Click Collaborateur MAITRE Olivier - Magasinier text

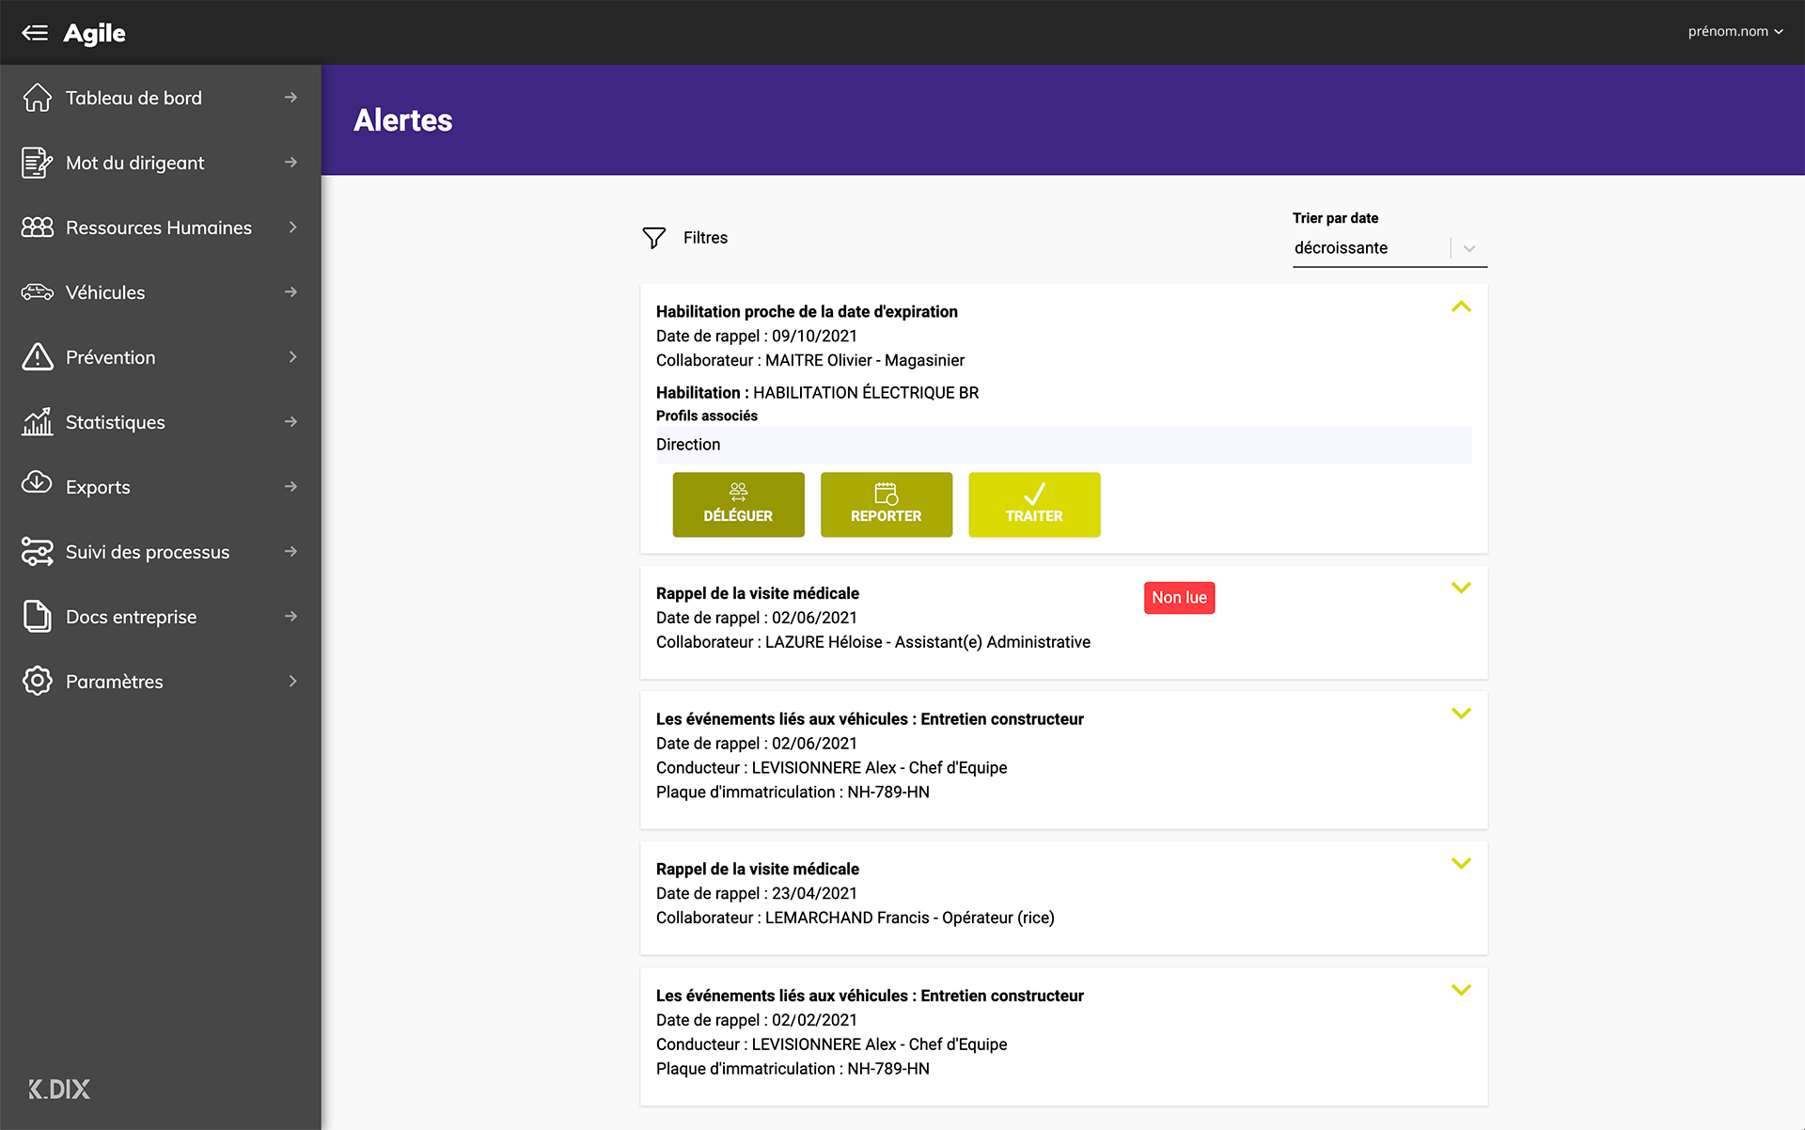pyautogui.click(x=810, y=360)
